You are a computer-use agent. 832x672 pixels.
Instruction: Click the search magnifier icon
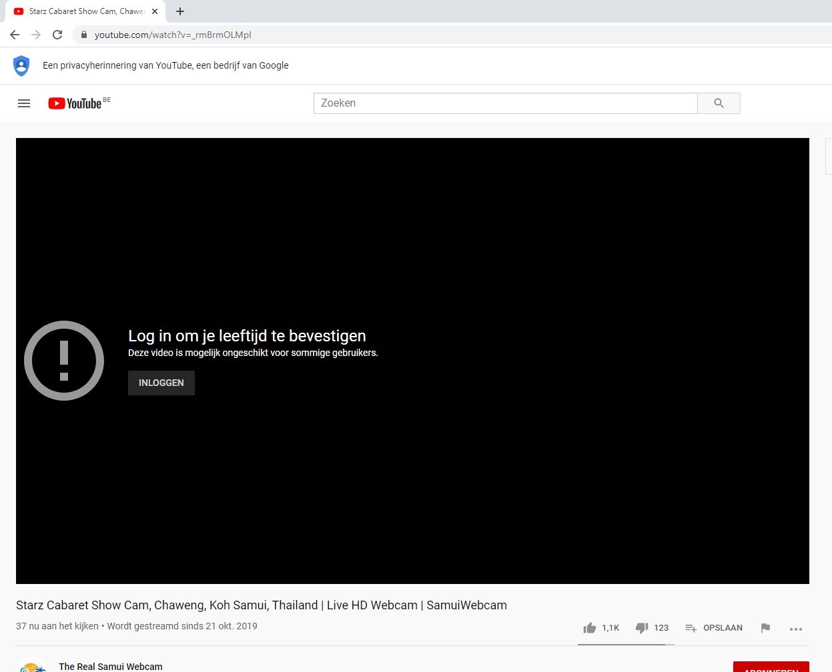click(x=719, y=103)
